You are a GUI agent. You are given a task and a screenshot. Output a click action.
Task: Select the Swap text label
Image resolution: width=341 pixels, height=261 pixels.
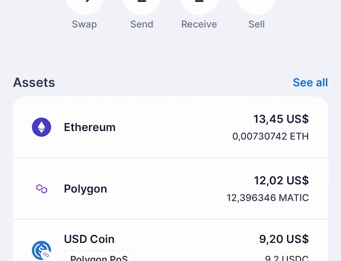point(84,24)
